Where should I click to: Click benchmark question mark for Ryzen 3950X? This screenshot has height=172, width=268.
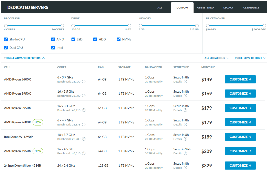tap(84, 96)
